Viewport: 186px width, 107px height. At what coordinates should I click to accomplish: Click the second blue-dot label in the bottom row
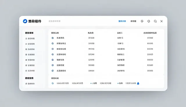tap(120, 83)
